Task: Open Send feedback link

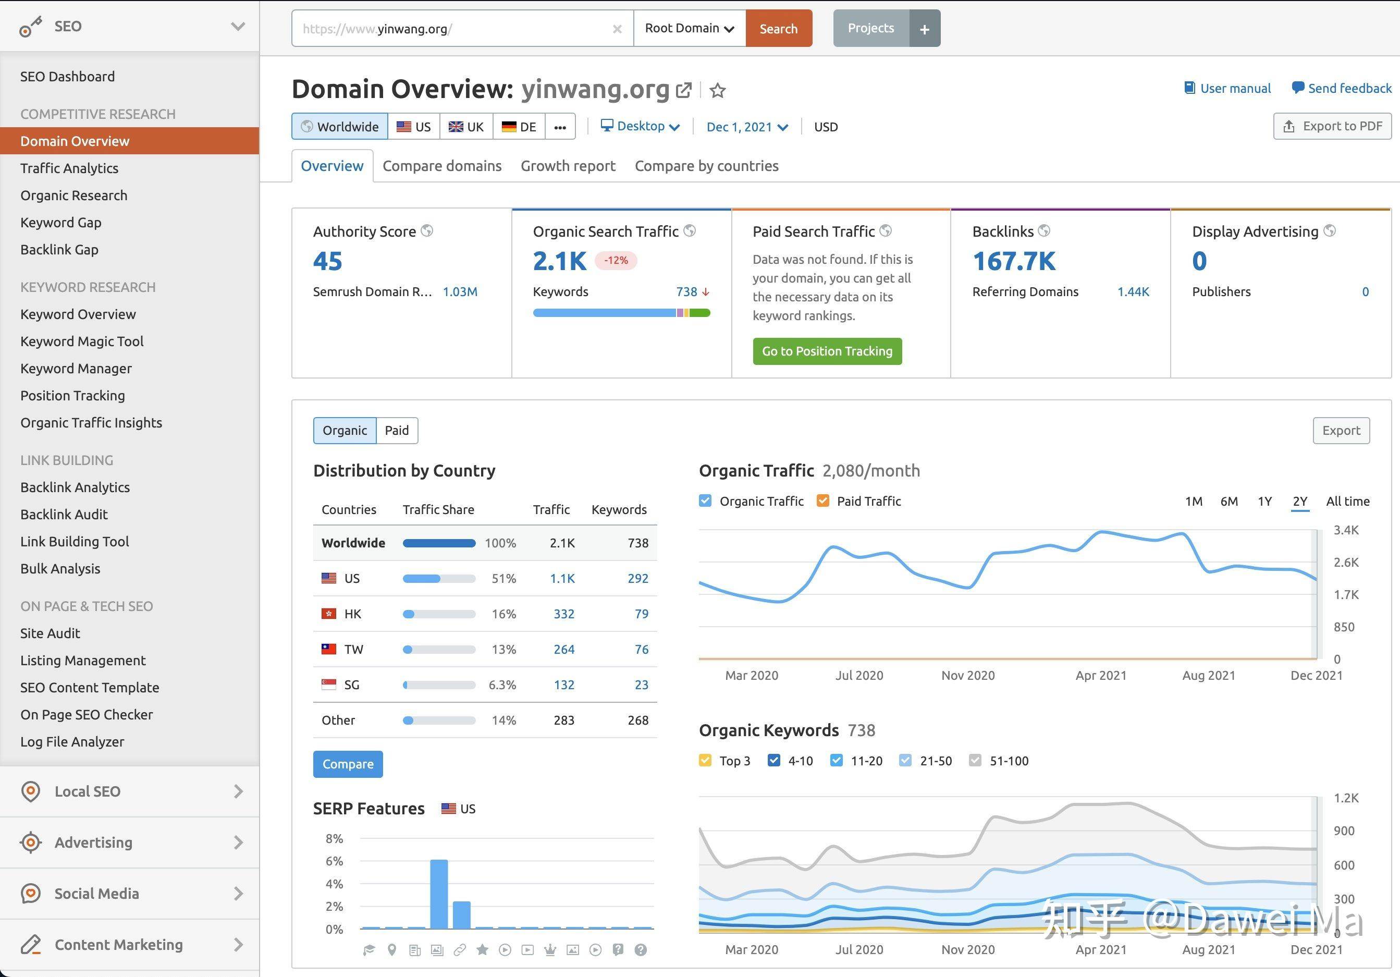Action: coord(1342,89)
